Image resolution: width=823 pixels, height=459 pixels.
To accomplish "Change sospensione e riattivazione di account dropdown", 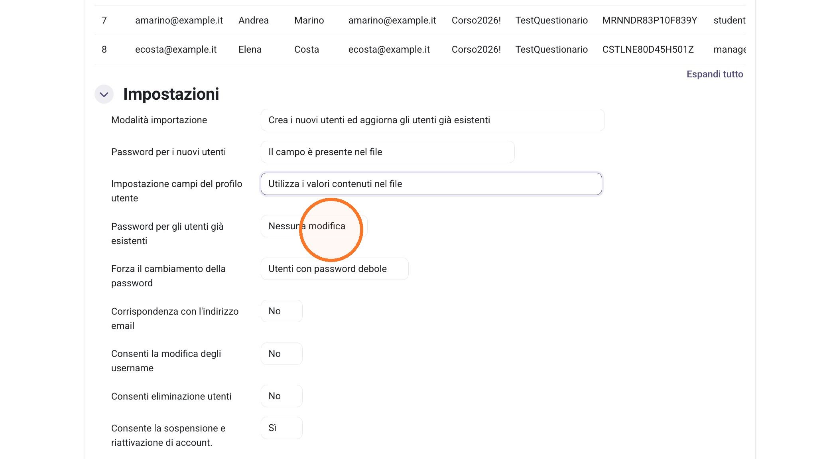I will point(282,428).
